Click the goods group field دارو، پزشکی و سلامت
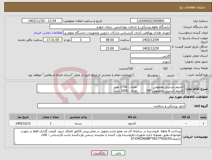Viewport: 212px width, 160px height. 111,106
